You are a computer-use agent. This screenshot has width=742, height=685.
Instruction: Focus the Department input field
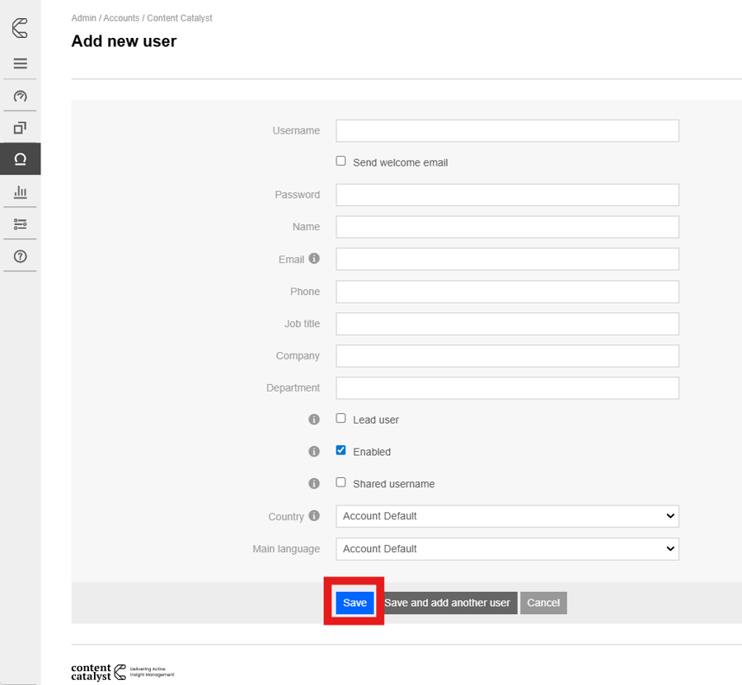point(507,388)
